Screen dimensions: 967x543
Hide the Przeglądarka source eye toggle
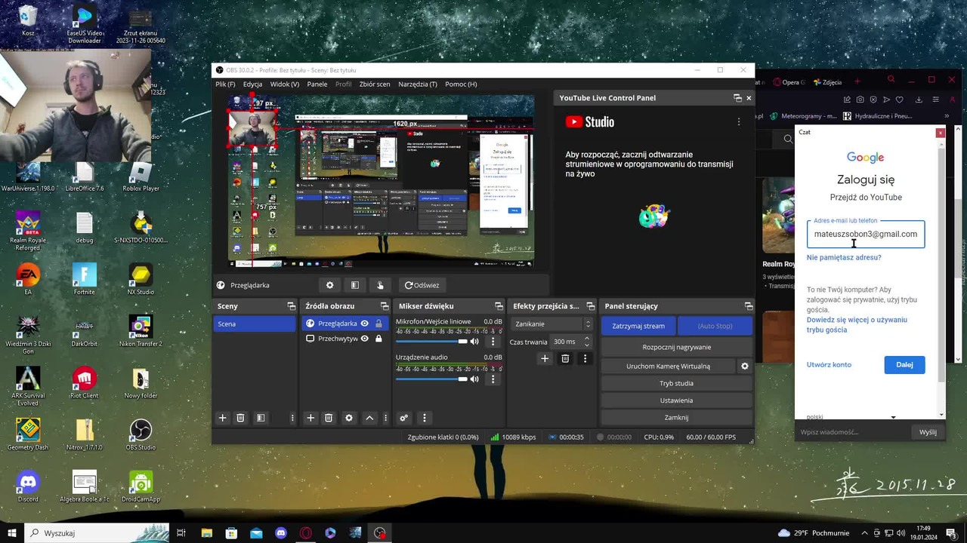364,324
